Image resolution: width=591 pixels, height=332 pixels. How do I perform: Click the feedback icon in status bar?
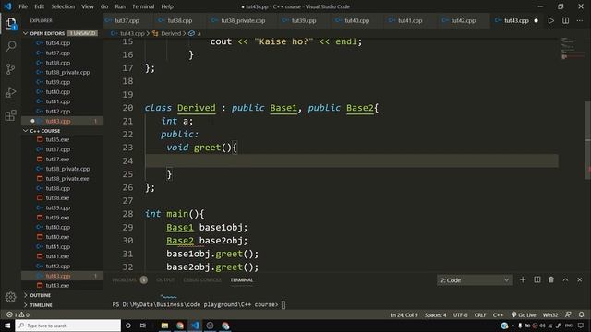pos(568,314)
